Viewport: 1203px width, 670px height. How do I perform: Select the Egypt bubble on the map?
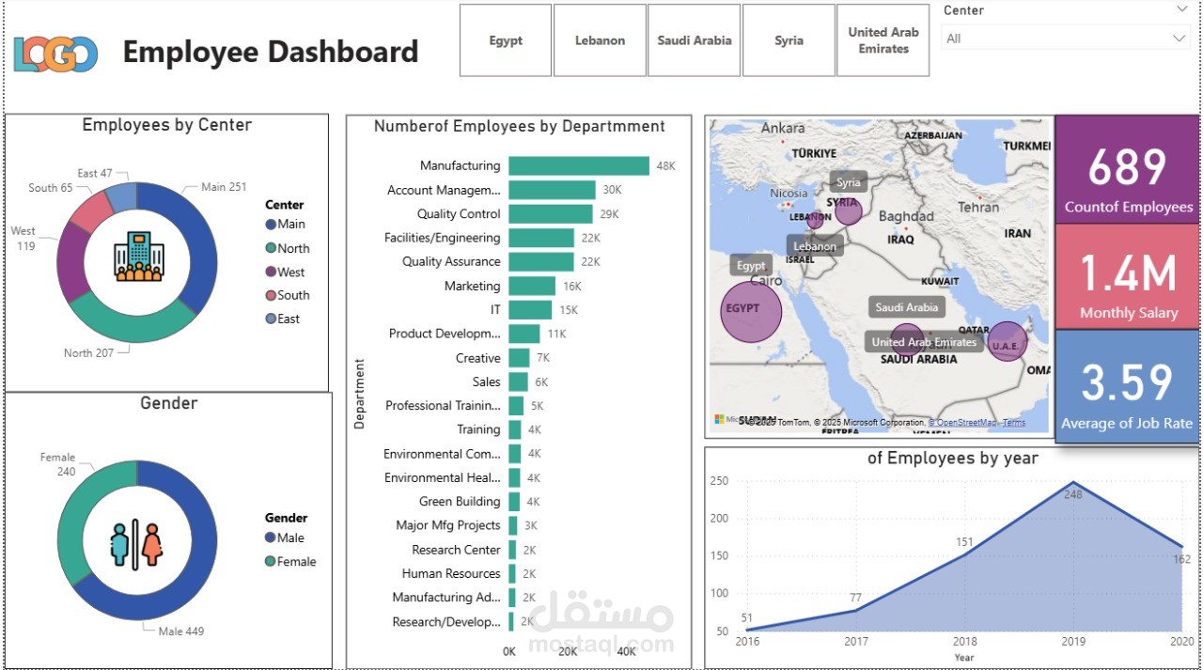(x=752, y=310)
